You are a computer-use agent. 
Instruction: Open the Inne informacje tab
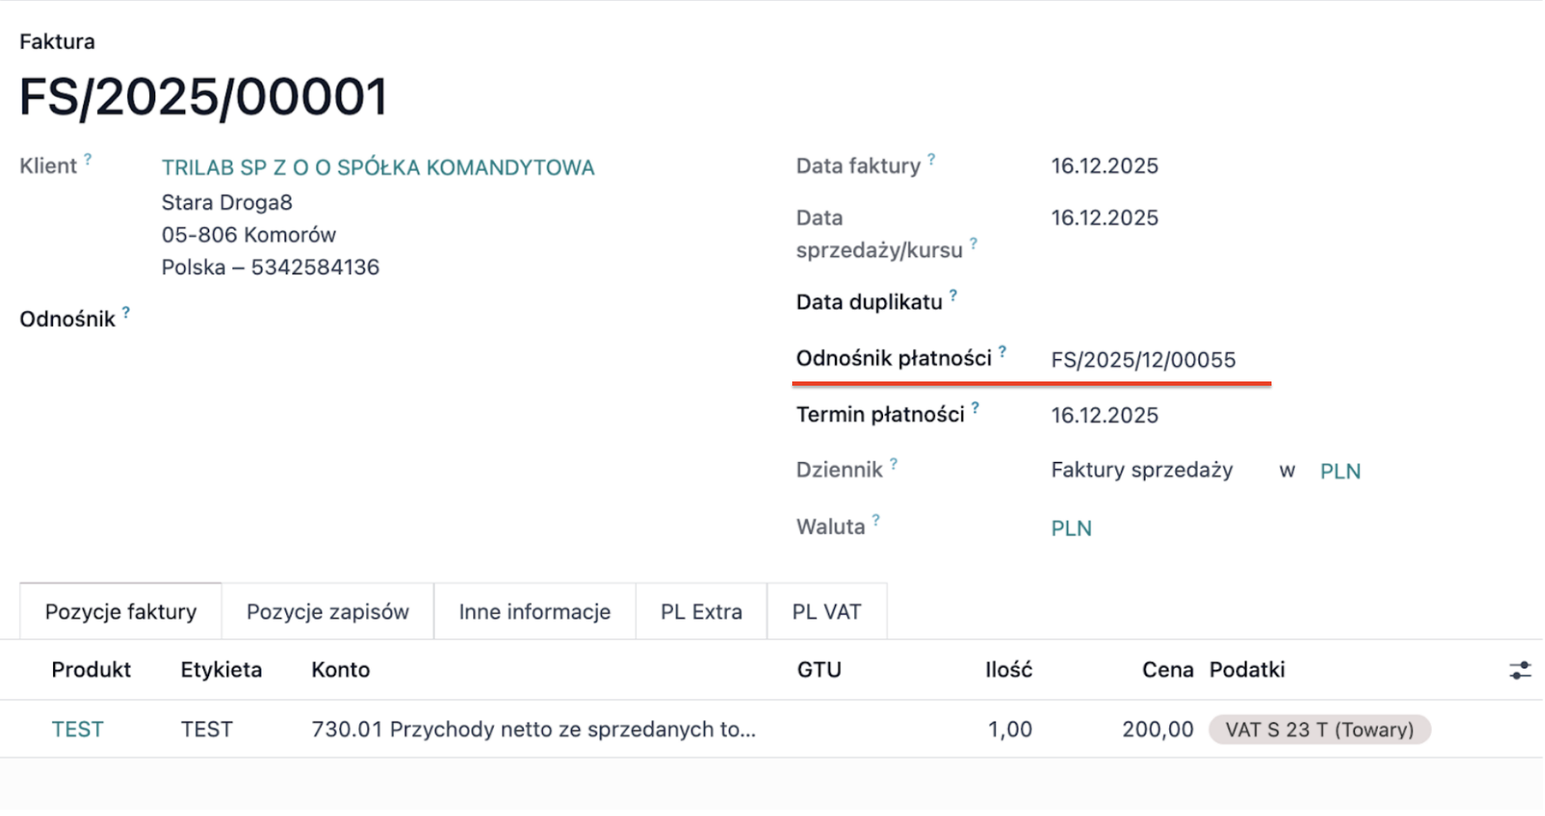pos(534,612)
